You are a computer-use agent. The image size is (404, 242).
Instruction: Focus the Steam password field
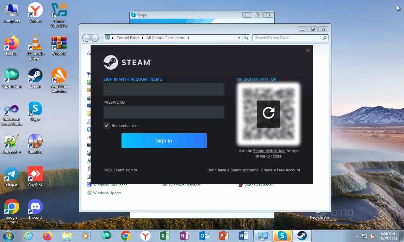(x=164, y=112)
